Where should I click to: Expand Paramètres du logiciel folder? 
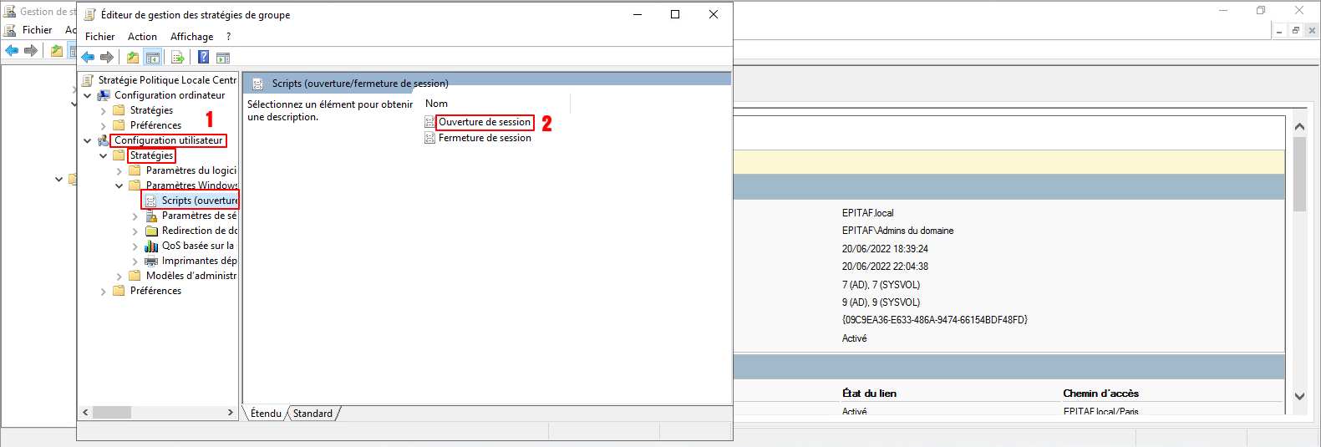click(x=119, y=170)
